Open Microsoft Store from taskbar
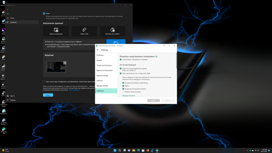The height and width of the screenshot is (153, 272). (143, 150)
